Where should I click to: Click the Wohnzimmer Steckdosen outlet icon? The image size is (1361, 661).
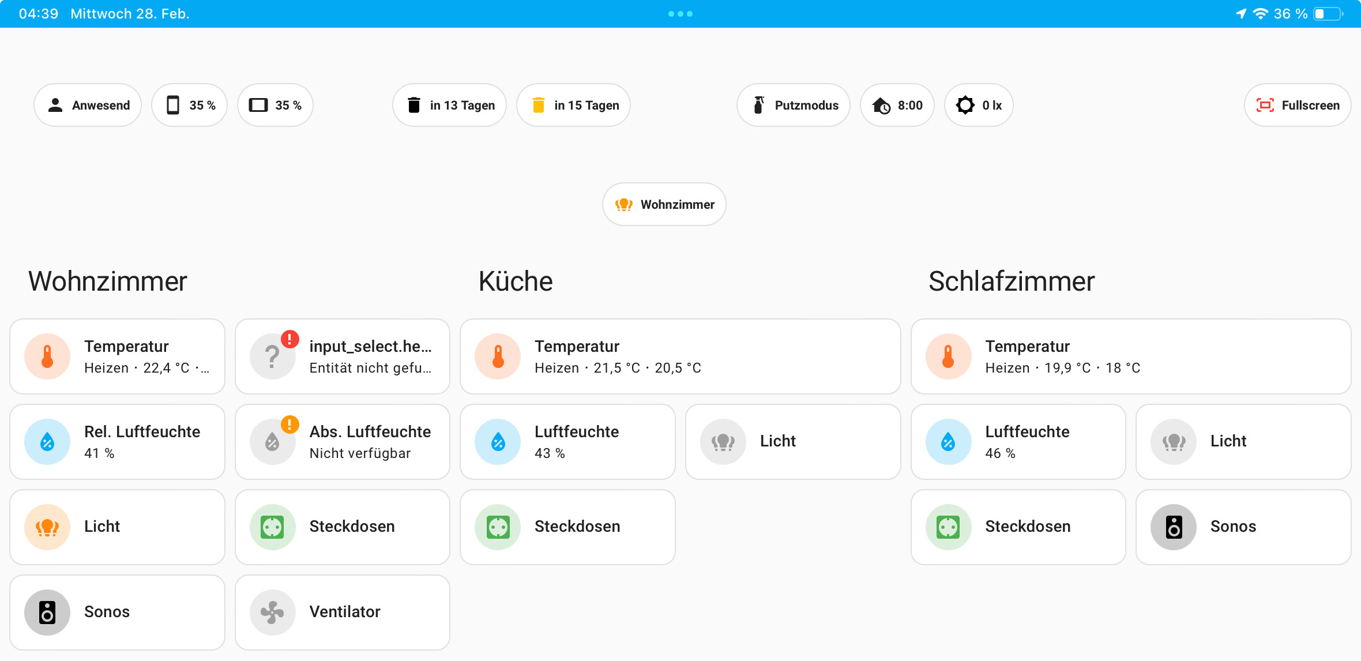[x=272, y=527]
